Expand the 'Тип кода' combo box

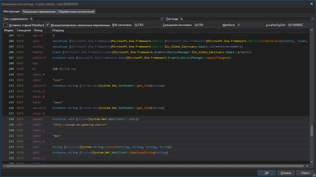click(x=312, y=19)
